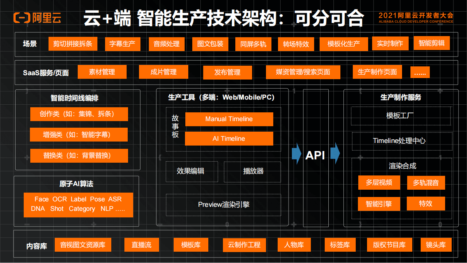
Task: Click the 场景 row label
Action: click(x=30, y=44)
